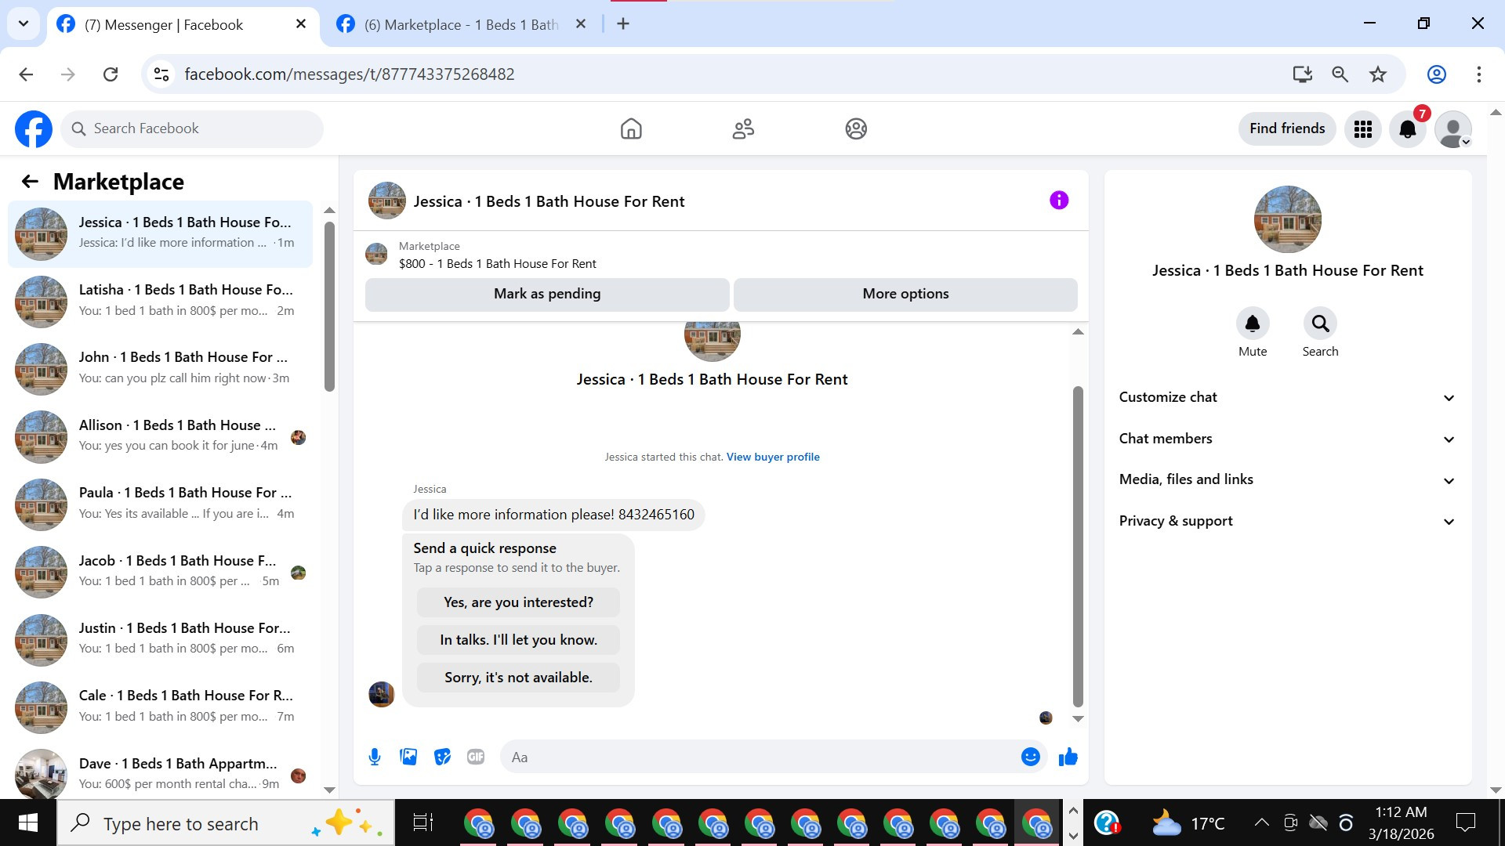Open Jacob's conversation in the chat list

click(x=160, y=572)
